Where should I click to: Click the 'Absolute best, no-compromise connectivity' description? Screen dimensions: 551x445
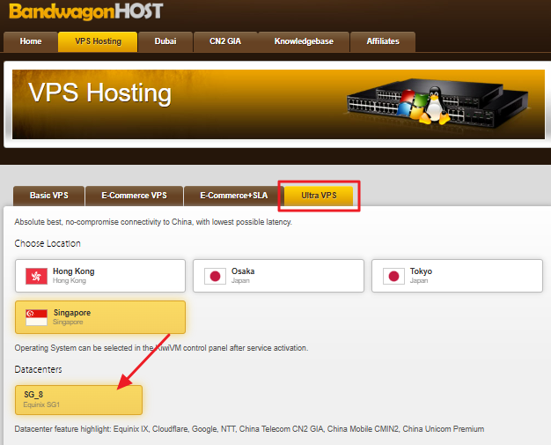153,222
